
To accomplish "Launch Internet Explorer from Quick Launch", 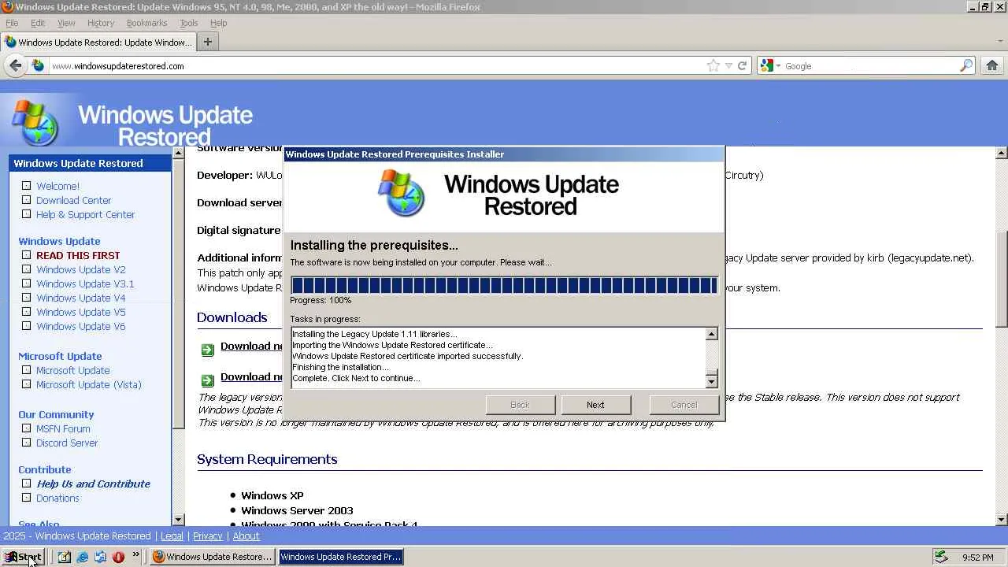I will (82, 557).
